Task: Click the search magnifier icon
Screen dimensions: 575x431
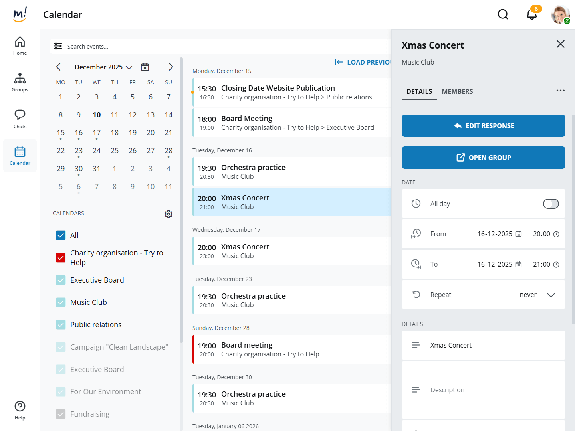Action: pos(503,15)
